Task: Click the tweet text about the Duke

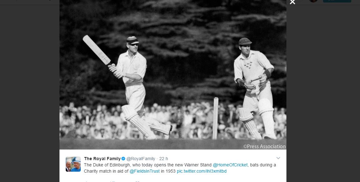Action: [180, 168]
